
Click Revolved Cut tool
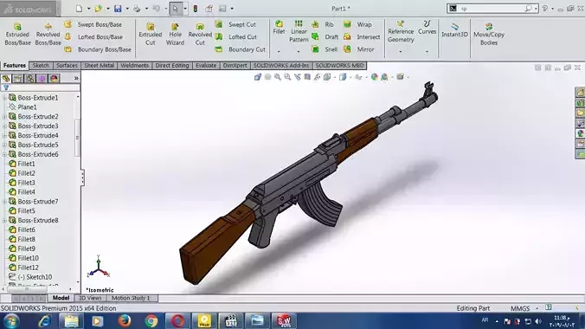pyautogui.click(x=200, y=34)
